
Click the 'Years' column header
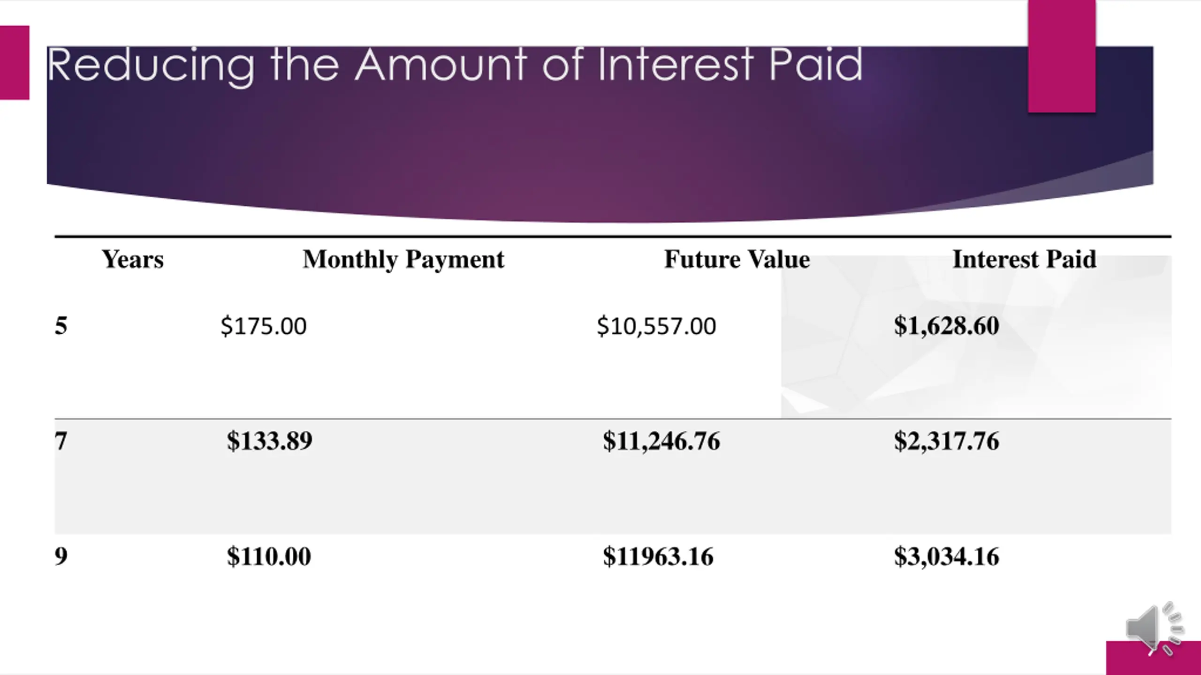point(133,259)
